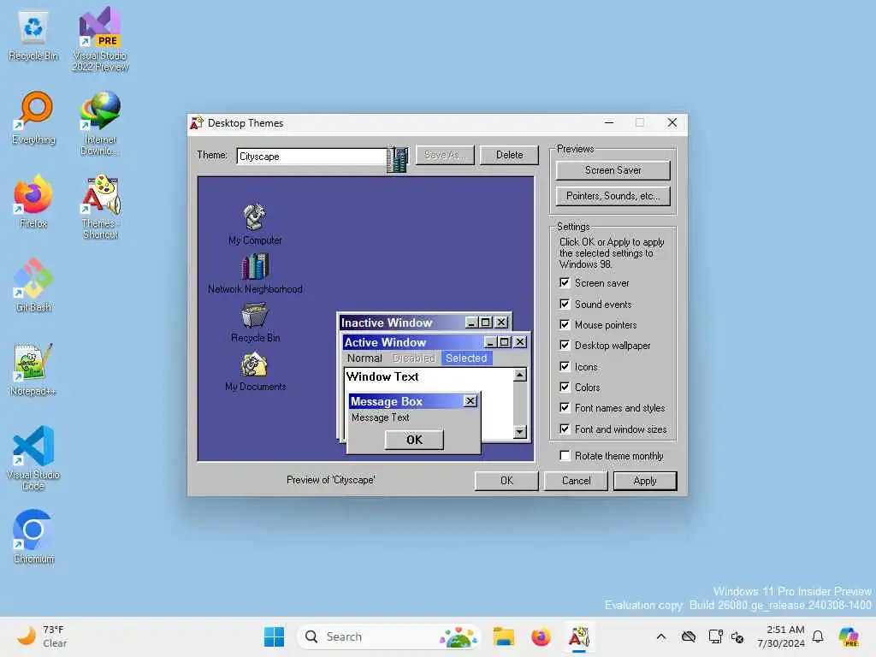Viewport: 876px width, 657px height.
Task: Click the Selected menu item in preview
Action: (466, 358)
